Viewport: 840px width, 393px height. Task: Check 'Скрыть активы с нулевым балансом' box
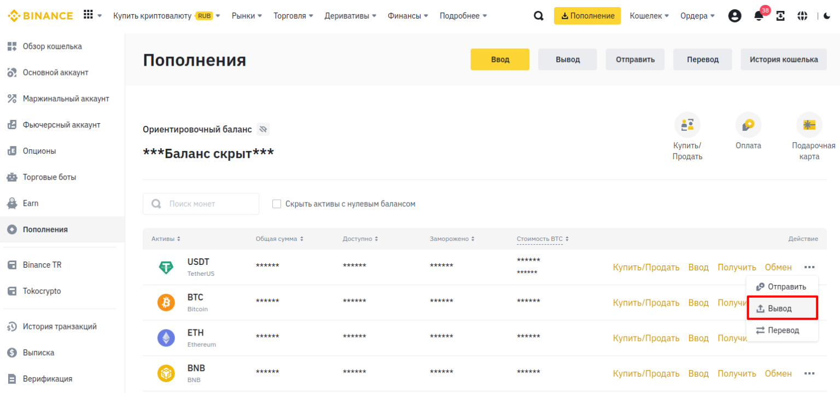point(277,204)
